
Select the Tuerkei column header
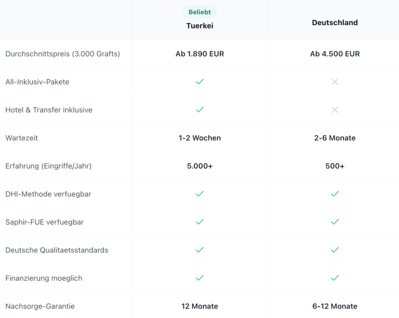(199, 26)
